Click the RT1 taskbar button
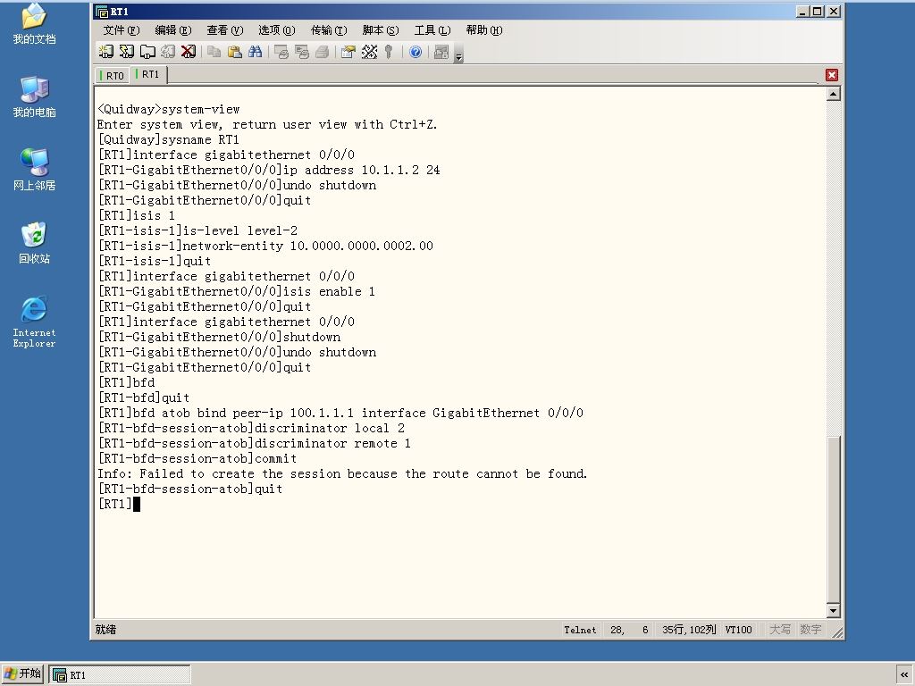This screenshot has height=686, width=915. (x=120, y=675)
